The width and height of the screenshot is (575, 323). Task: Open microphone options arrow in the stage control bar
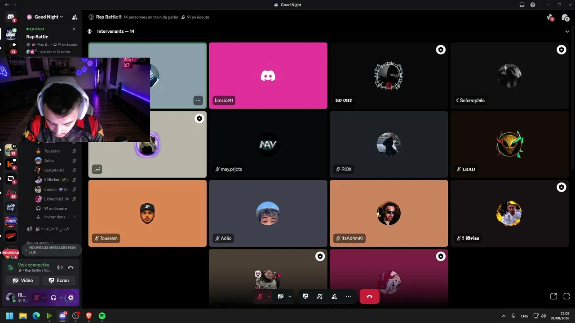tap(269, 297)
